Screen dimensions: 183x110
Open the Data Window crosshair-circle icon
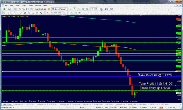[x=20, y=9]
